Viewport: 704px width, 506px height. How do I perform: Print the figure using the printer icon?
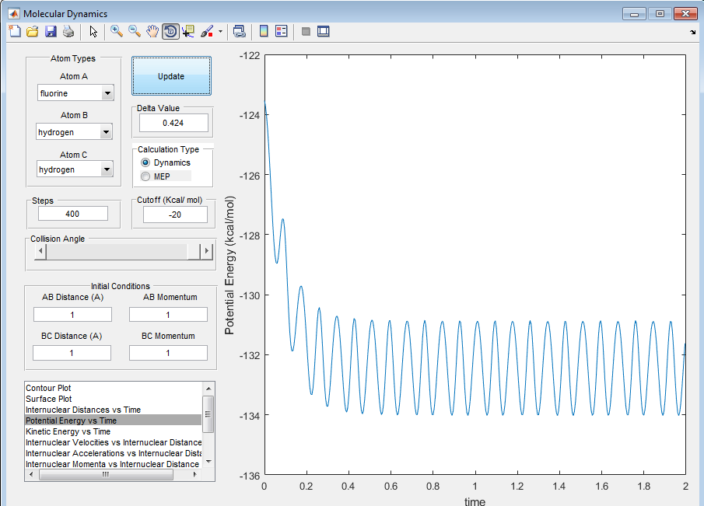tap(68, 32)
